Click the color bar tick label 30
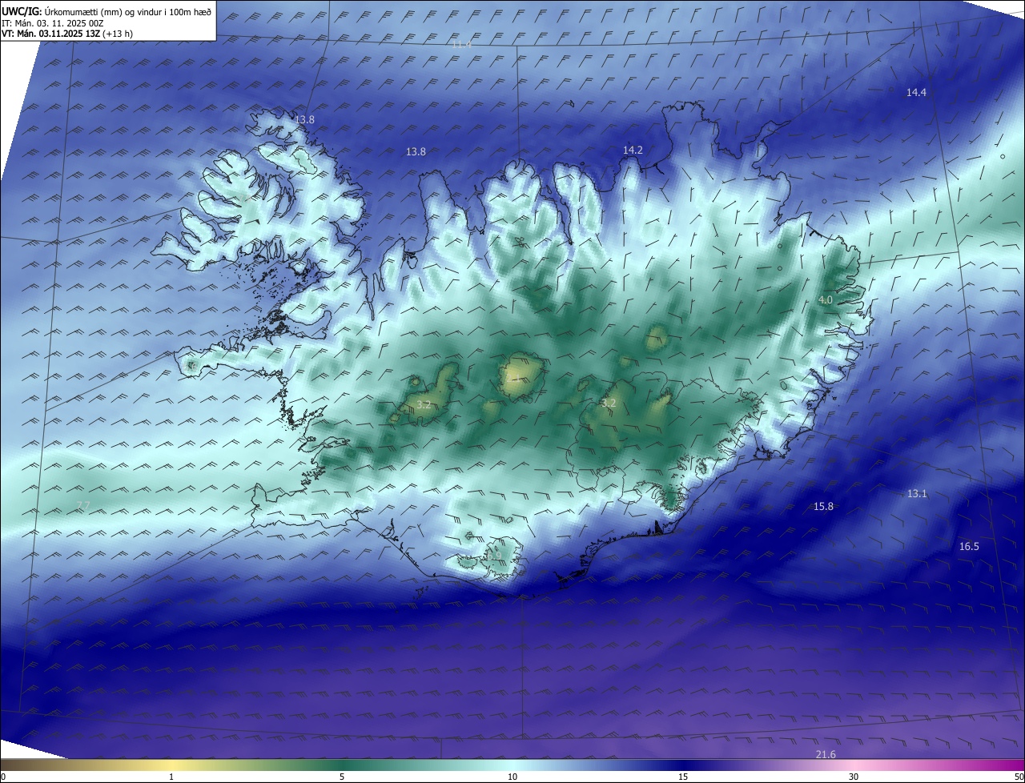The image size is (1025, 783). (854, 777)
